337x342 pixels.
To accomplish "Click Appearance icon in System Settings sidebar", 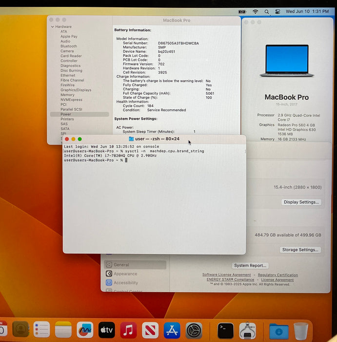I will click(x=109, y=274).
